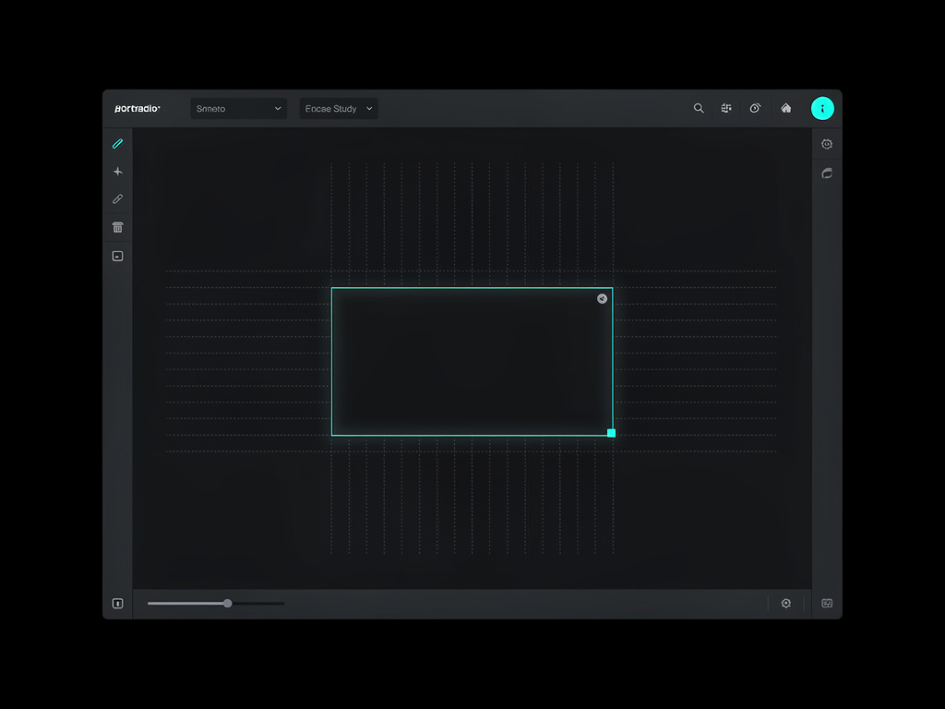Click the Bortradio logo in the header

click(x=138, y=108)
